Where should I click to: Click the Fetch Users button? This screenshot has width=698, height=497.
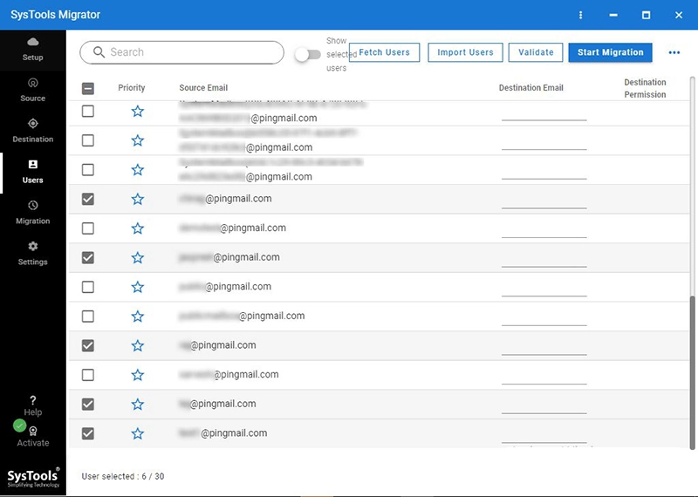384,52
